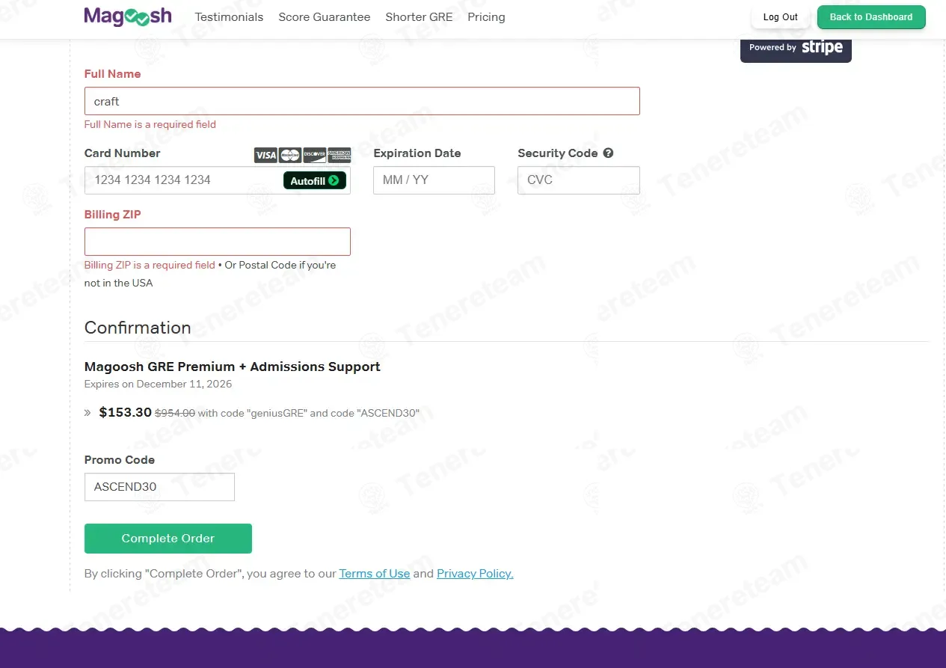Click the Visa card icon
This screenshot has width=946, height=668.
pyautogui.click(x=265, y=156)
